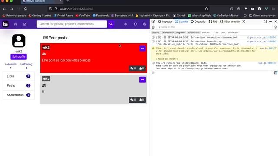Toggle the Solicitudes console filter
Image resolution: width=278 pixels, height=156 pixels.
click(x=233, y=32)
